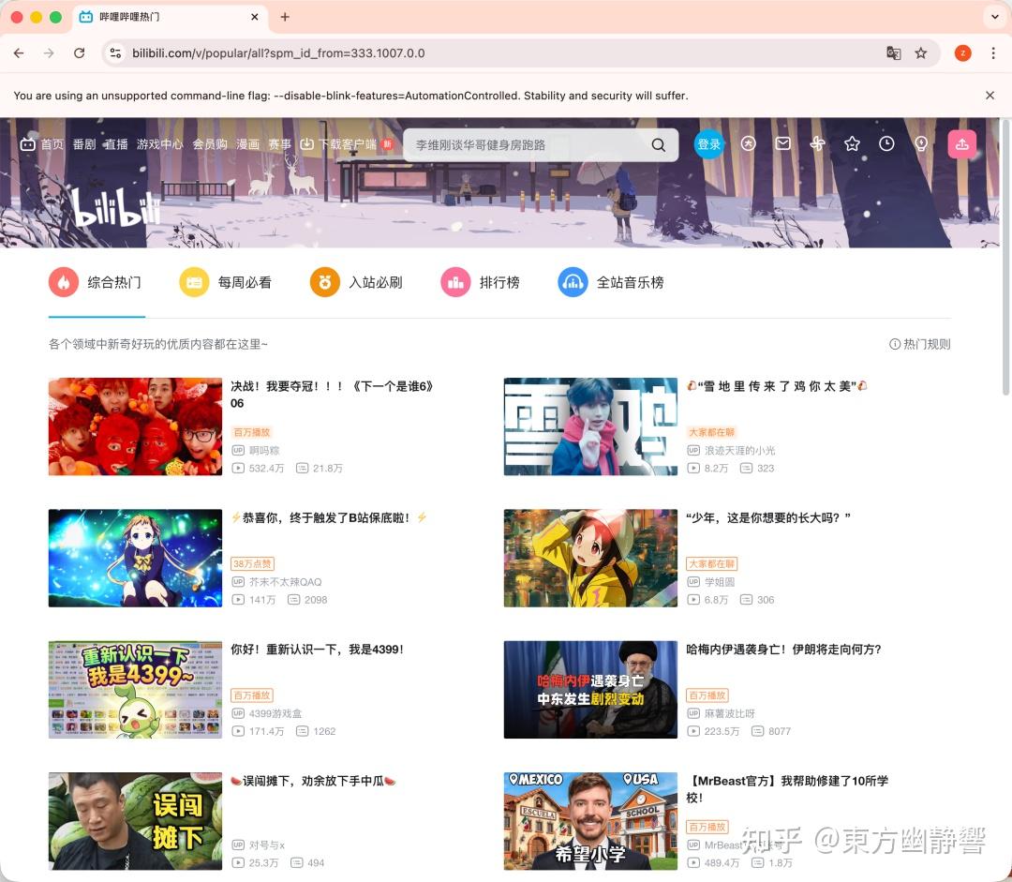
Task: Open thumbnail of 雪地里传来了鸡你太美 video
Action: (x=590, y=426)
